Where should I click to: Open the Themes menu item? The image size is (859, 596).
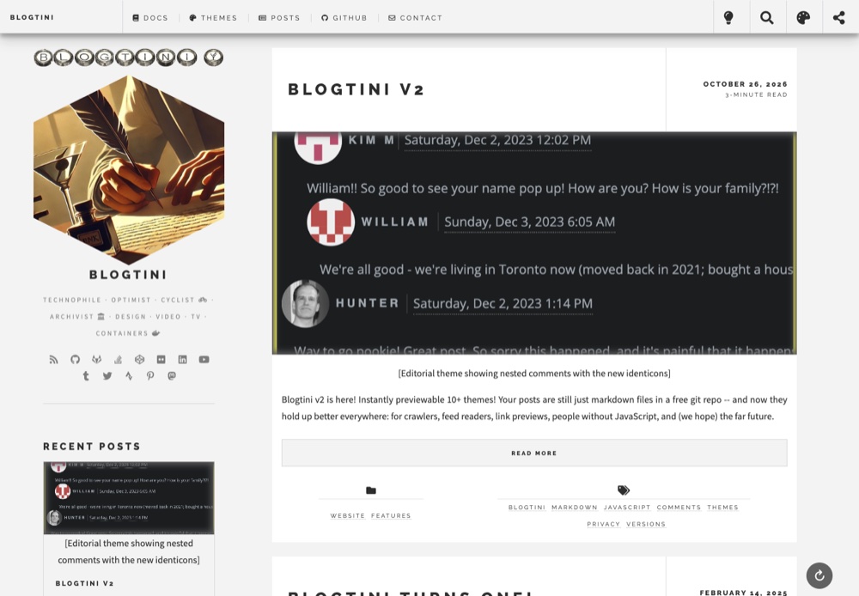(213, 18)
